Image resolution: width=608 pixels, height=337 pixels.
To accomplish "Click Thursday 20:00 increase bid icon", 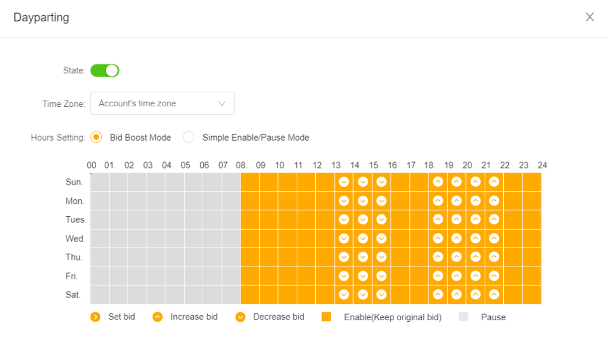I will 475,257.
